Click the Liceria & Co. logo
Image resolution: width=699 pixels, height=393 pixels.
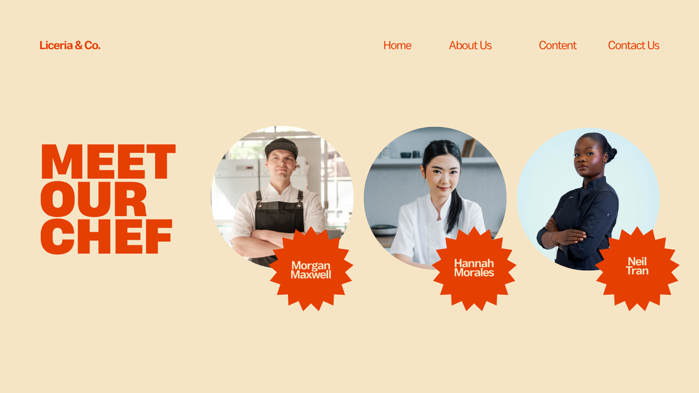(x=70, y=45)
